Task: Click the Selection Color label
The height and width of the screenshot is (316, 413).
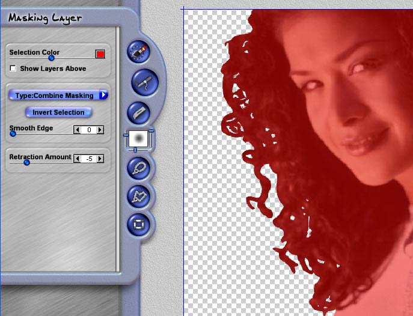Action: pos(34,52)
